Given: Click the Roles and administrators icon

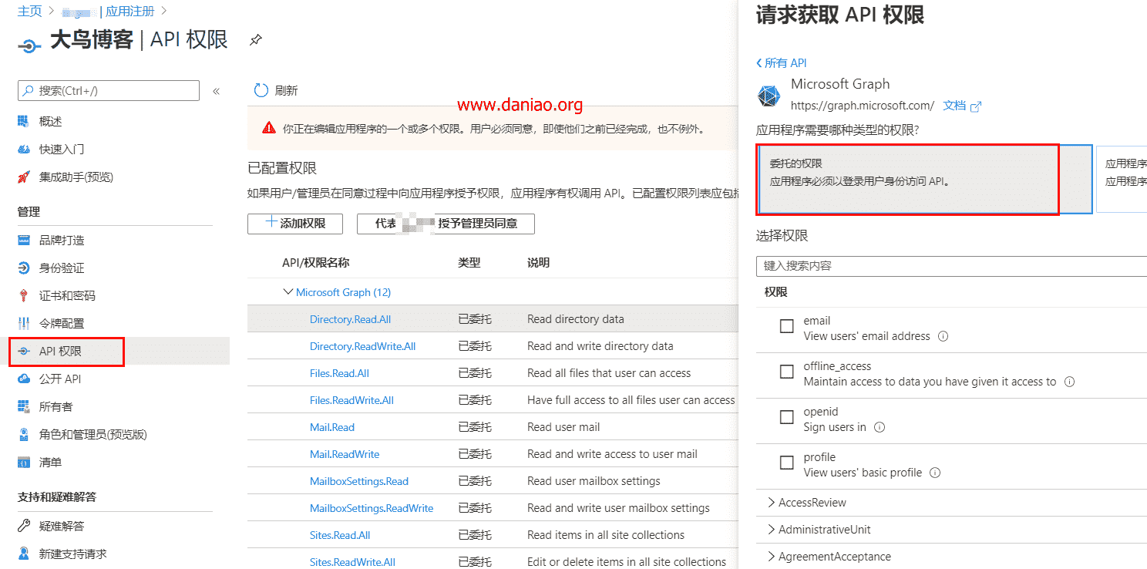Looking at the screenshot, I should point(24,434).
